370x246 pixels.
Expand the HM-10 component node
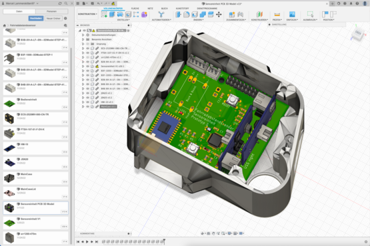click(x=83, y=102)
